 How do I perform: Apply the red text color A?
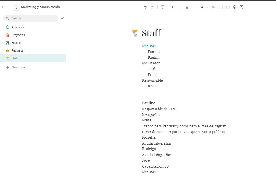coord(202,7)
